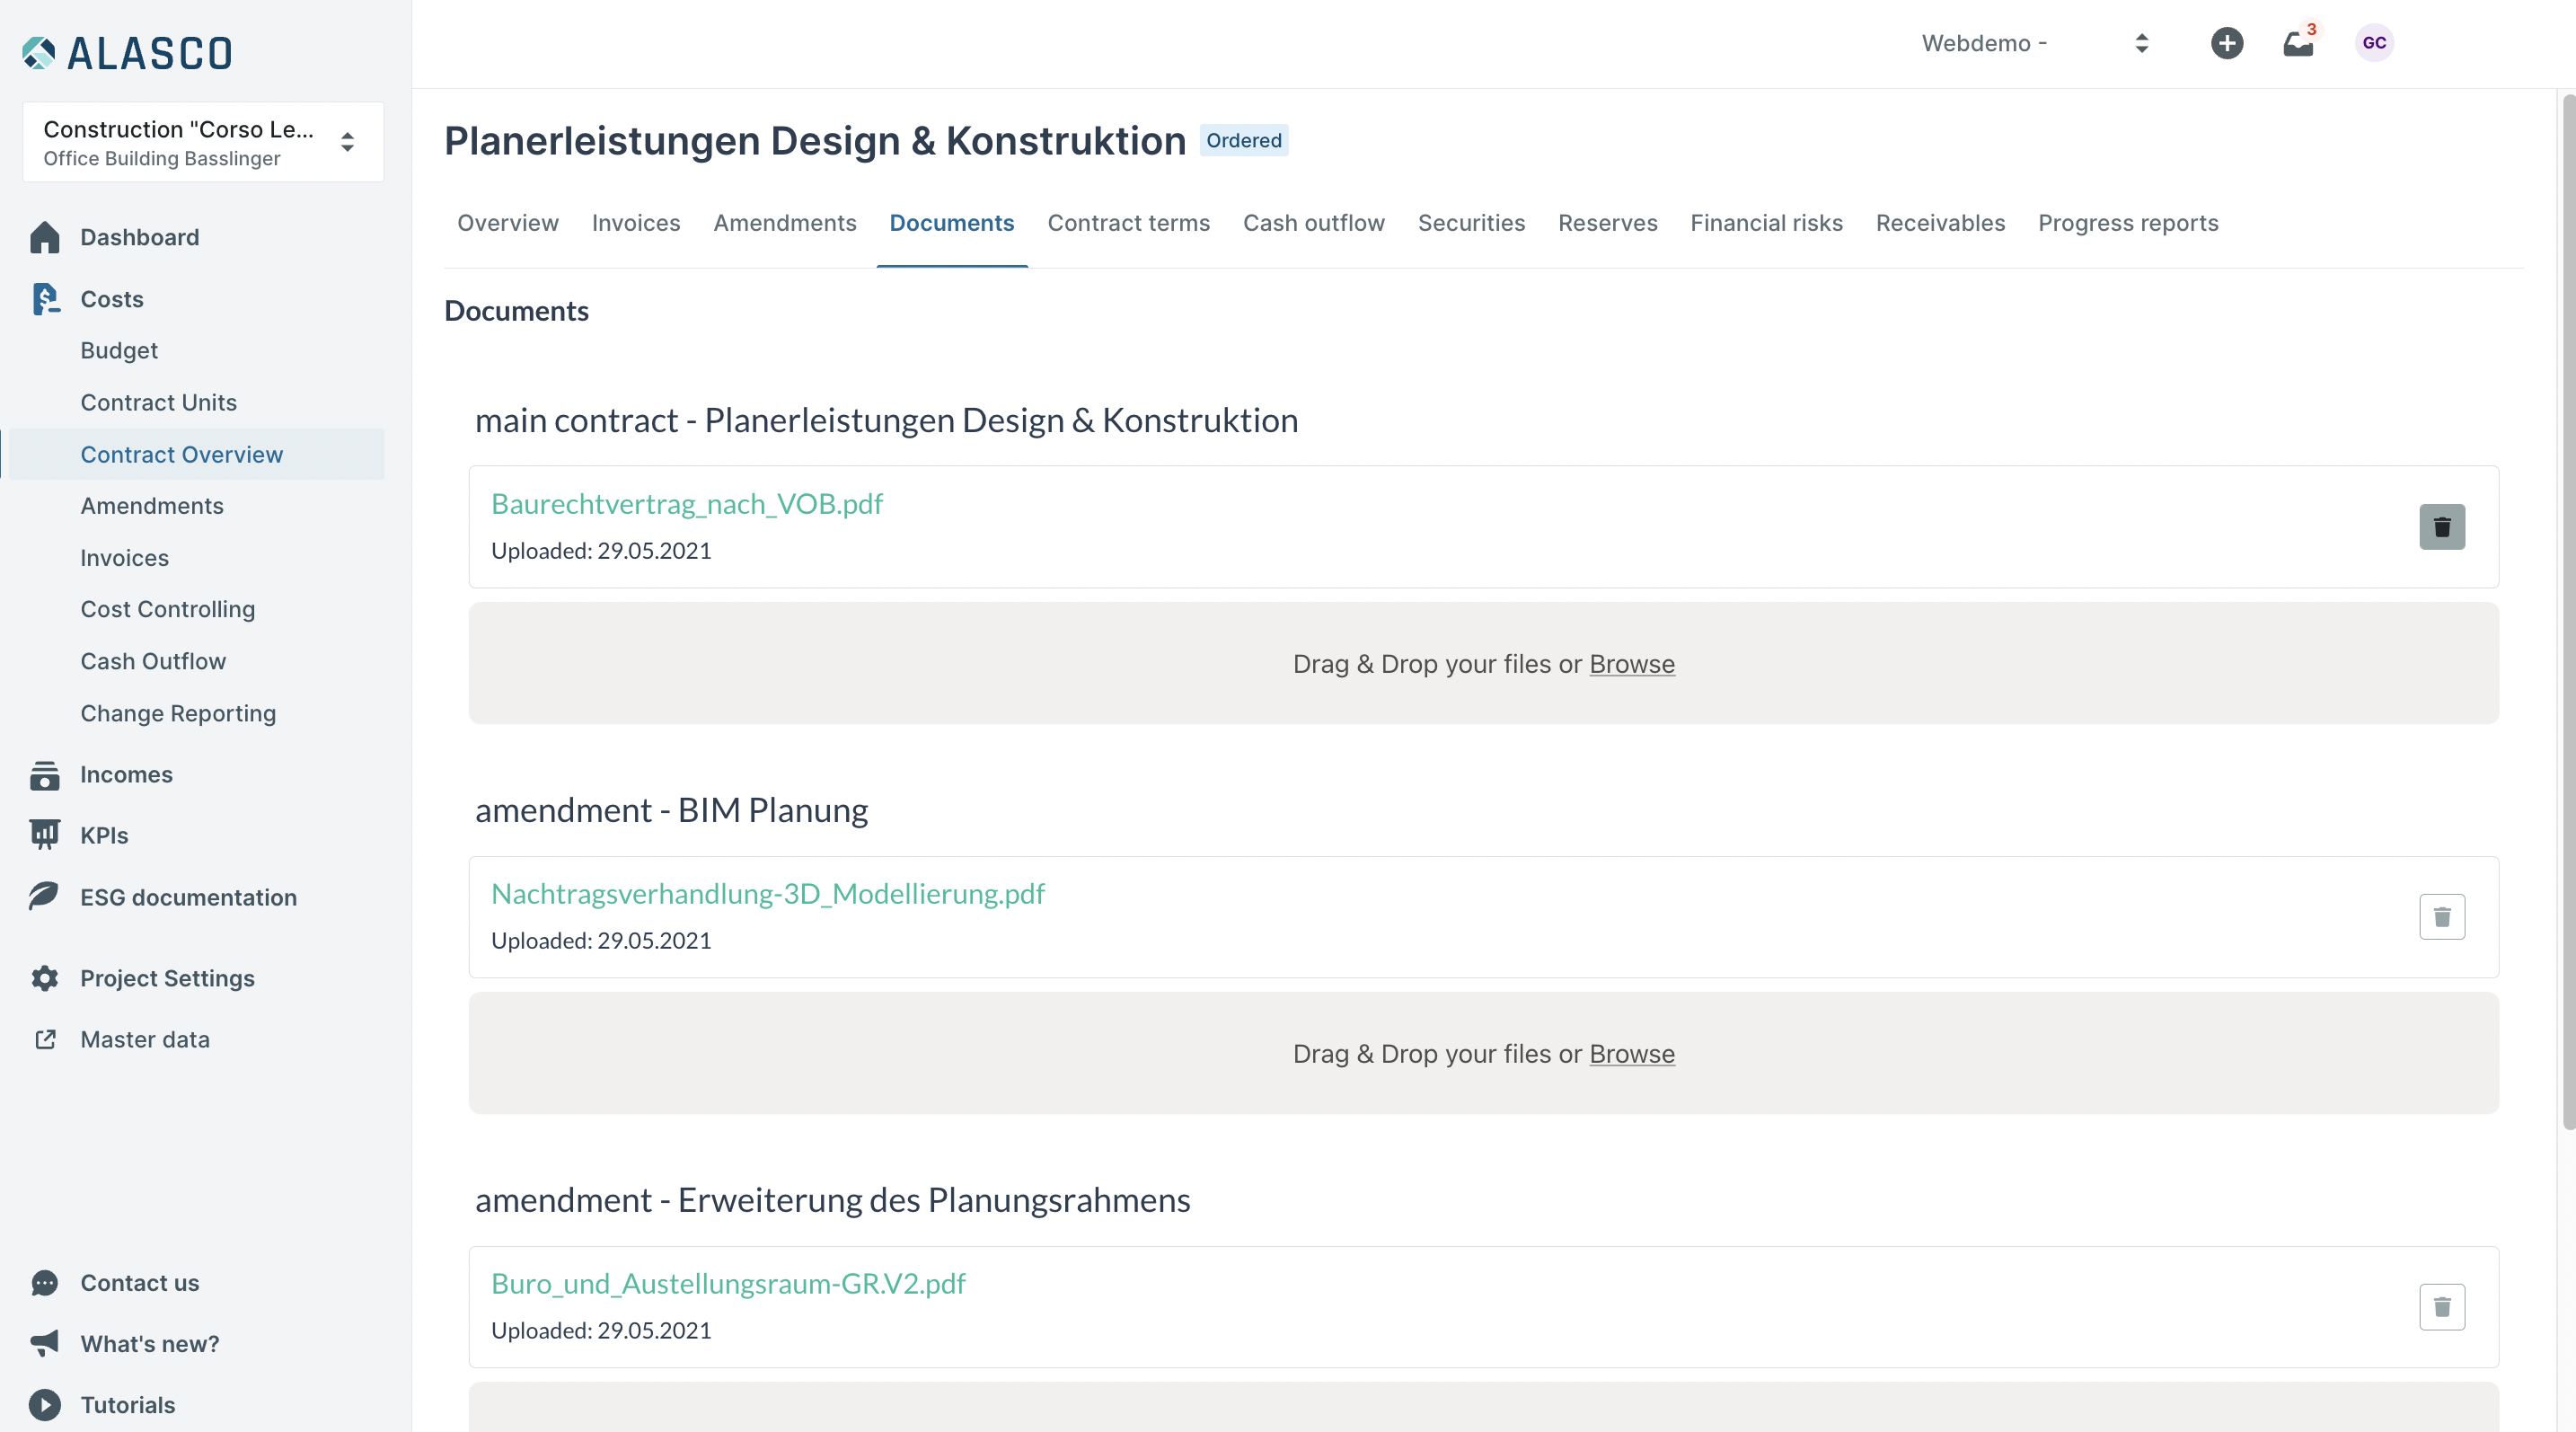Go to Contract Units in sidebar
The image size is (2576, 1432).
(159, 403)
